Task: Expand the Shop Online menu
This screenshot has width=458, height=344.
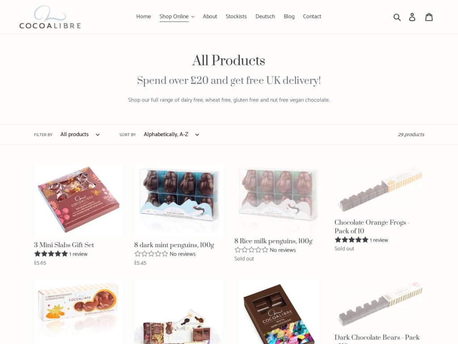Action: point(177,17)
